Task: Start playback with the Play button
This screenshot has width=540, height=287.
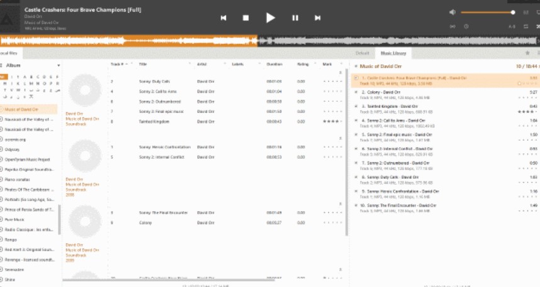Action: tap(271, 18)
